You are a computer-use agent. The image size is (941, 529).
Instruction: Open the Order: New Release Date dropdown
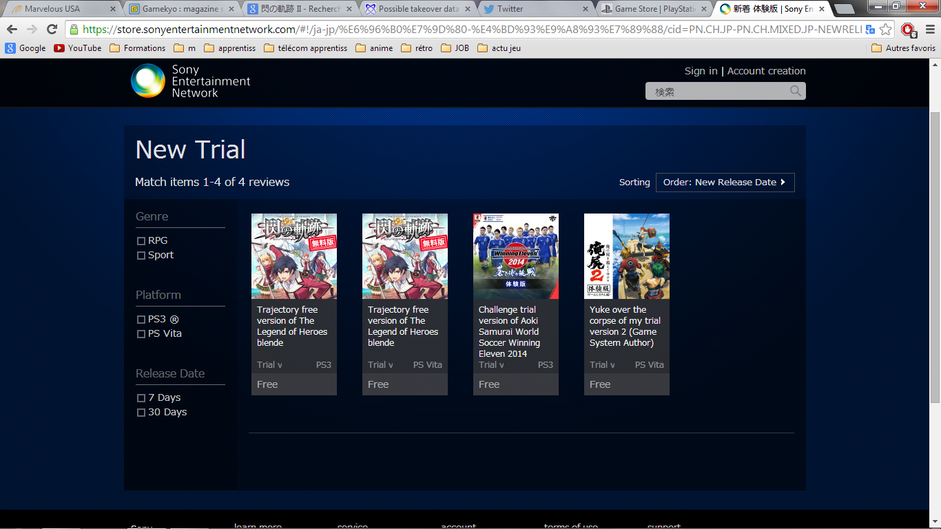[x=725, y=183]
